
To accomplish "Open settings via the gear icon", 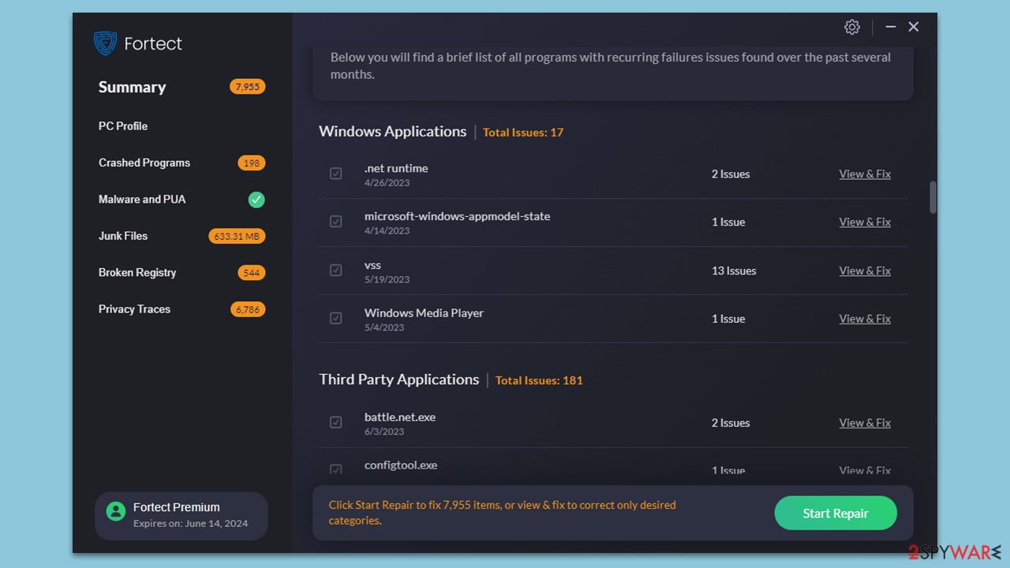I will (x=851, y=27).
